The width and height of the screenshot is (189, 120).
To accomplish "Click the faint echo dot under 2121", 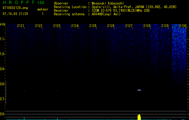I will tap(24, 91).
